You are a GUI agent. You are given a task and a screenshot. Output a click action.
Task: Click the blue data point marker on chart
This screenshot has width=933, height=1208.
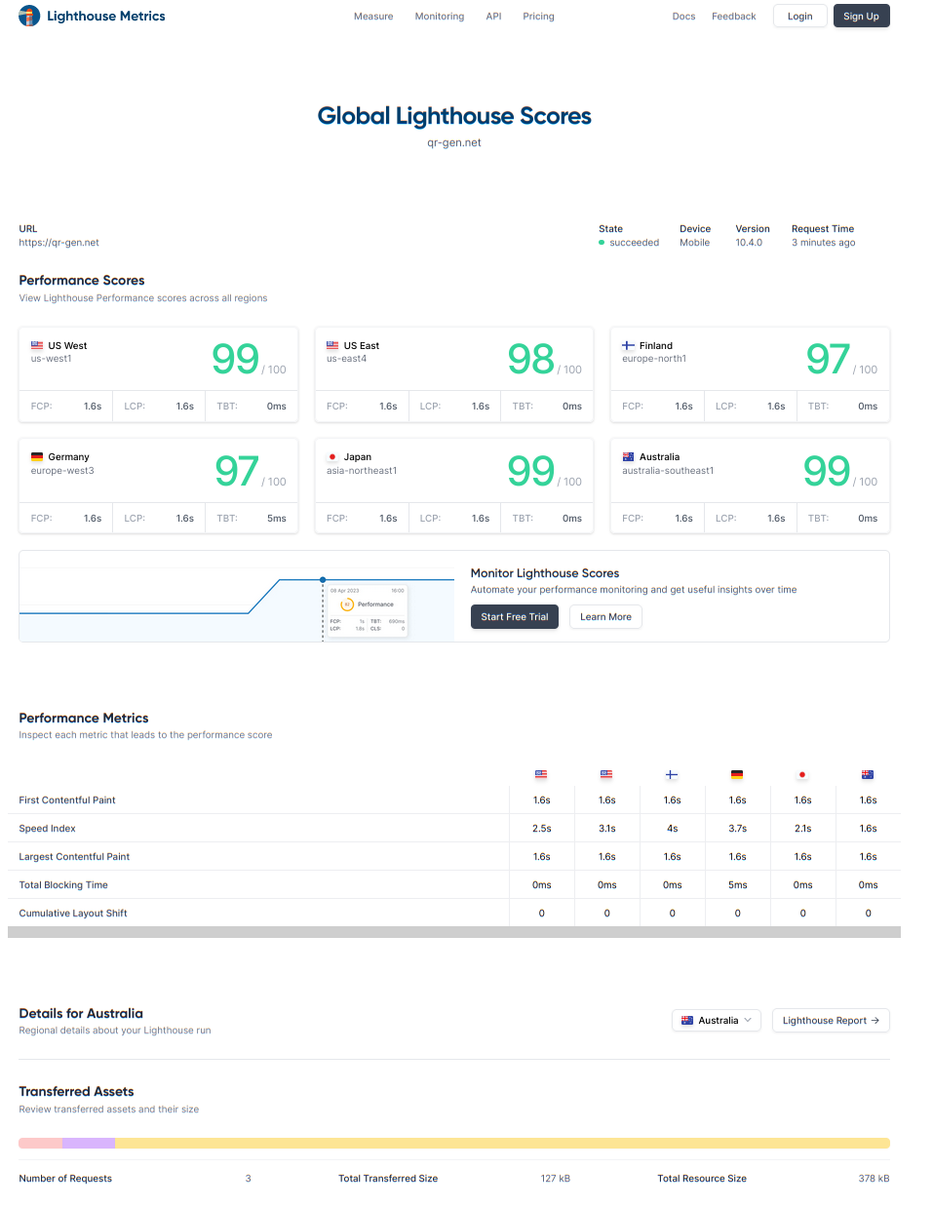coord(323,580)
